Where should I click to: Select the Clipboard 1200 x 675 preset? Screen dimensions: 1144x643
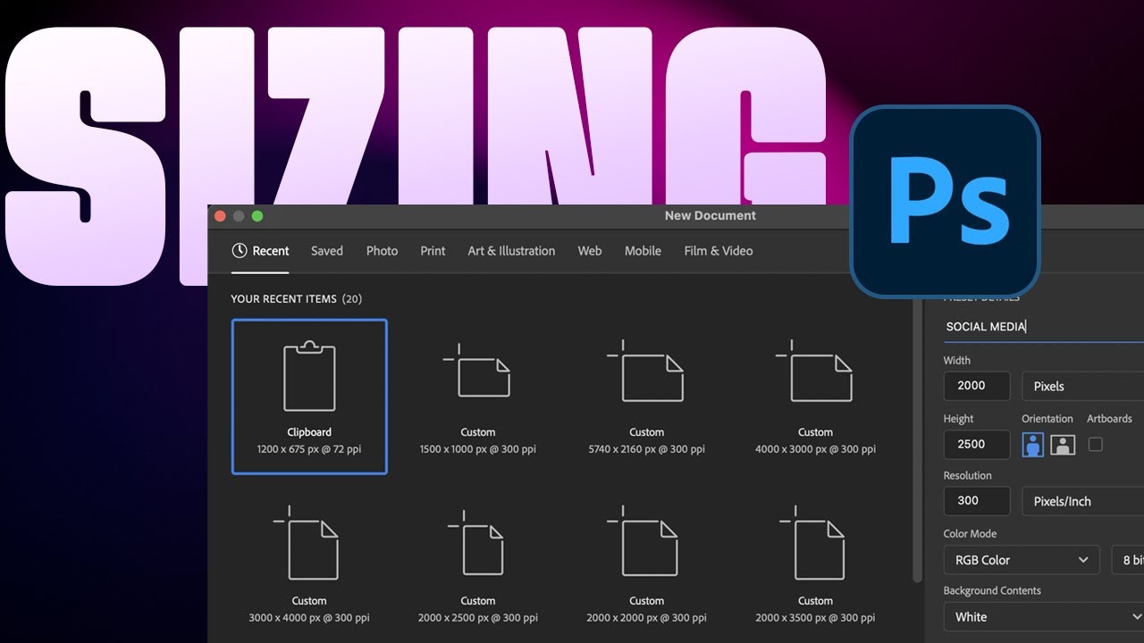click(x=309, y=397)
